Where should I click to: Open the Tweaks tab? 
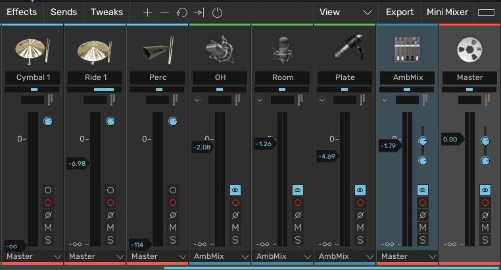pyautogui.click(x=107, y=12)
